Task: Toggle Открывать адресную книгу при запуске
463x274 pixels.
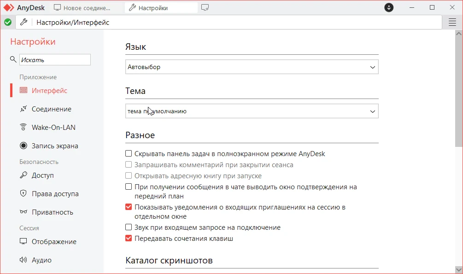Action: (x=129, y=175)
